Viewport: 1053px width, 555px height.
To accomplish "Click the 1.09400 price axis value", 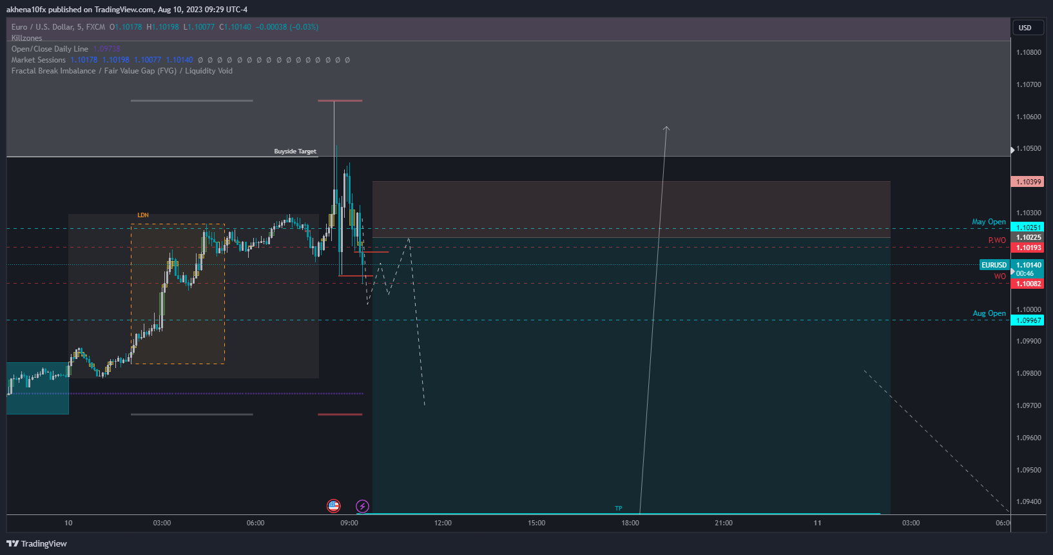I will (x=1029, y=501).
